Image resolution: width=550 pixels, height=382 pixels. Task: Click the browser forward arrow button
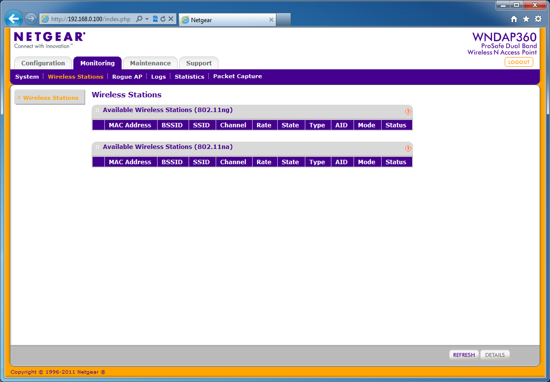pos(31,19)
